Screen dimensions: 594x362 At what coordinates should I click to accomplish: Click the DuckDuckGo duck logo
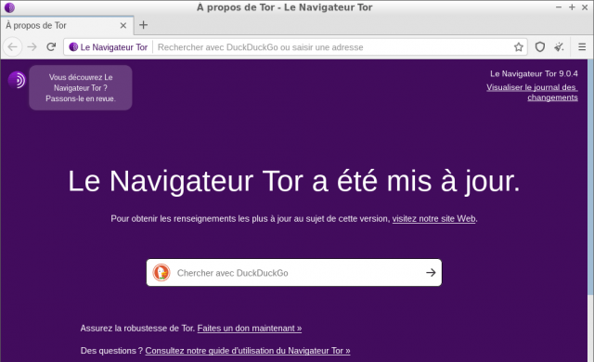[x=161, y=273]
